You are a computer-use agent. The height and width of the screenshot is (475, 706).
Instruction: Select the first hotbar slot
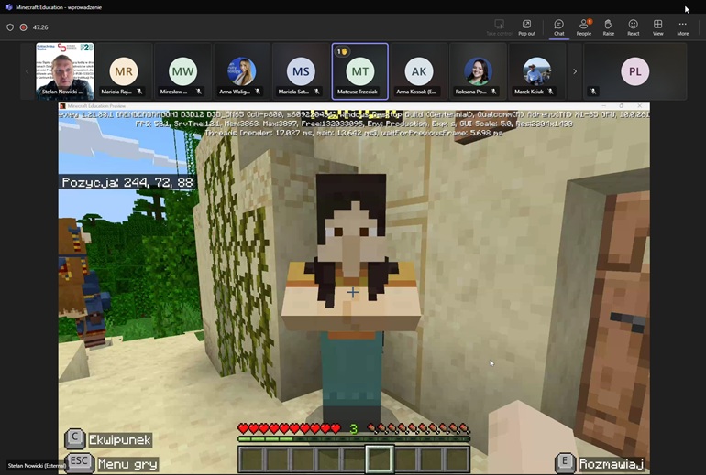pyautogui.click(x=252, y=459)
